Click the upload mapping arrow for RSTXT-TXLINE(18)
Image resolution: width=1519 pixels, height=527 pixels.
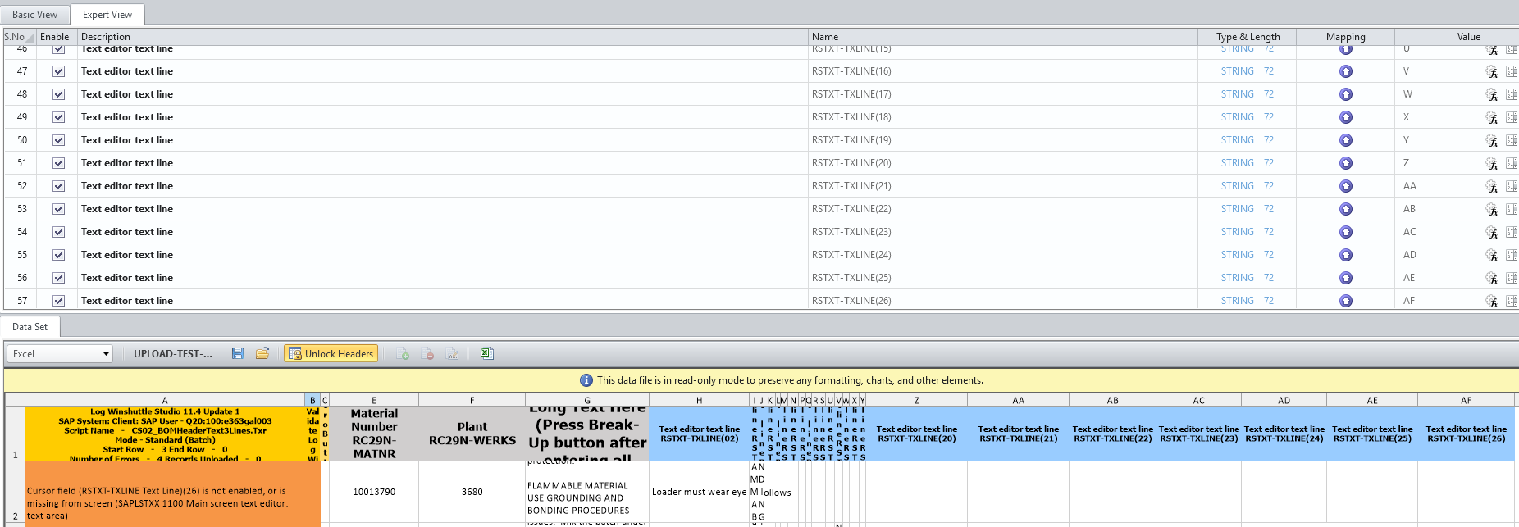[x=1345, y=117]
